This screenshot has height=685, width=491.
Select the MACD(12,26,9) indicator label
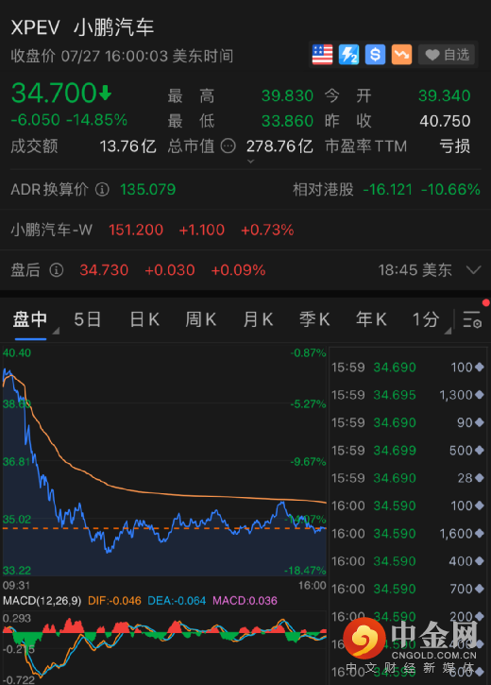coord(42,601)
